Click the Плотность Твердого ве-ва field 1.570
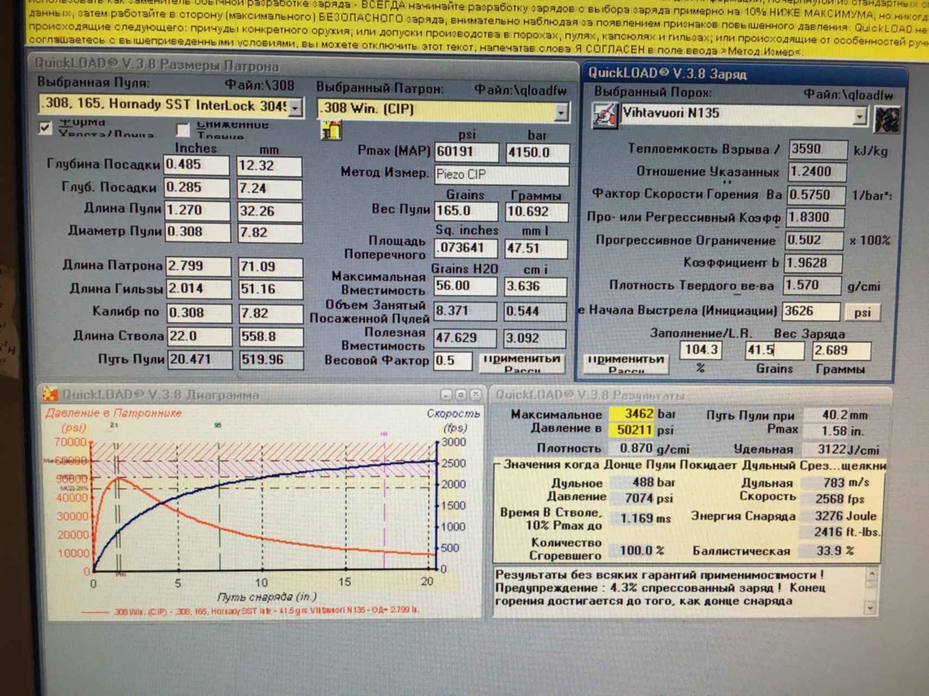 point(812,286)
